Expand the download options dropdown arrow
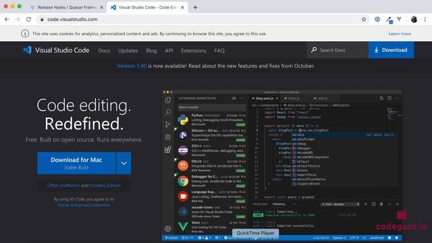Viewport: 432px width, 243px height. click(124, 163)
